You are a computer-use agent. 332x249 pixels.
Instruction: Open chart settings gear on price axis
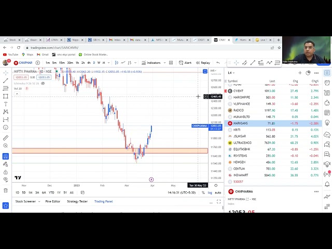(216, 185)
